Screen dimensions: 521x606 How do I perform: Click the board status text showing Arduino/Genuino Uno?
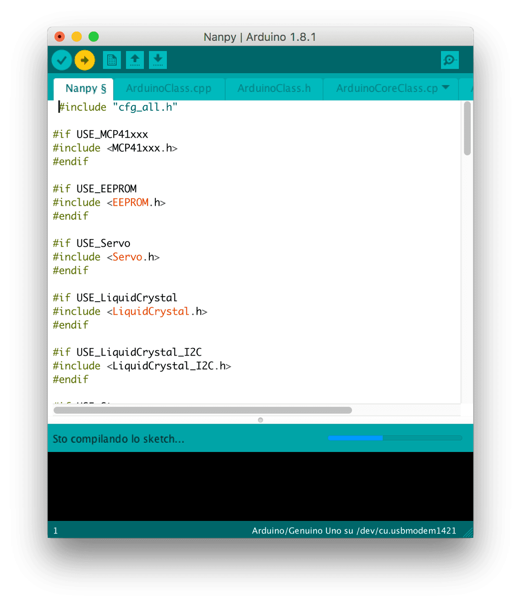(x=354, y=530)
